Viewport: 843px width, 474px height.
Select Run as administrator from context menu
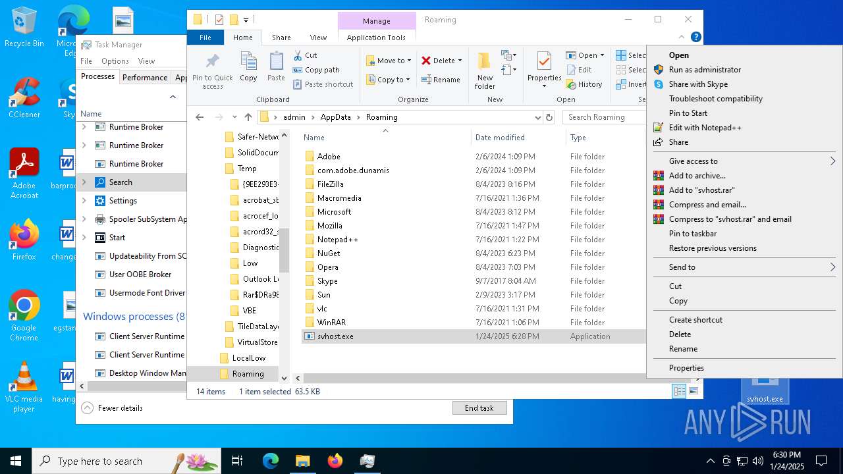(705, 70)
